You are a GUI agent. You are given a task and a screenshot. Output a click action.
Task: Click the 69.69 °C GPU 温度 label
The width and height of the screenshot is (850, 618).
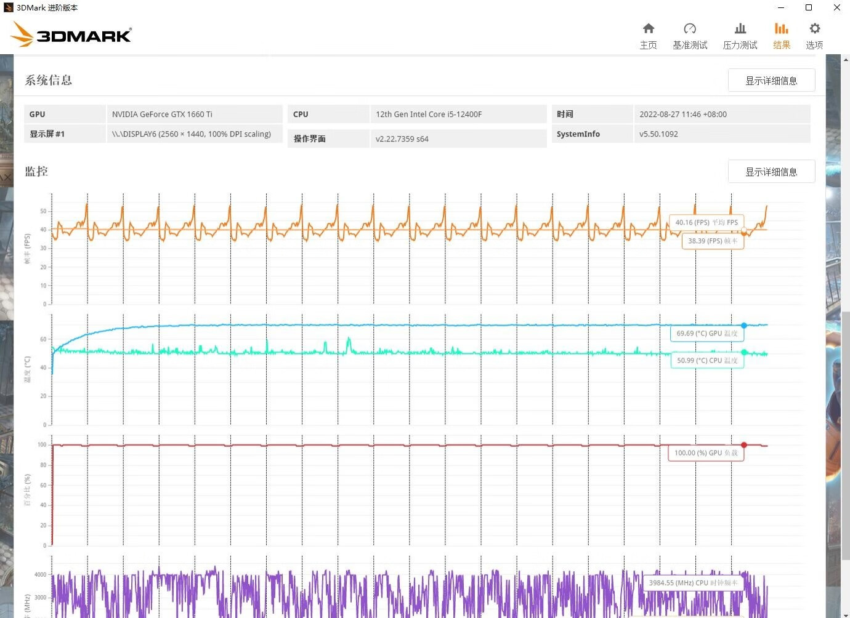click(706, 334)
